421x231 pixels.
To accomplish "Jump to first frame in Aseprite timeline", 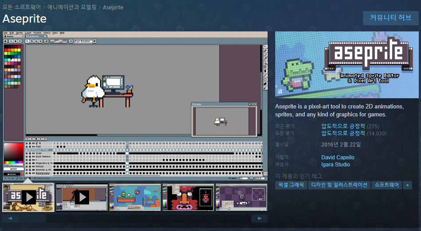I will click(27, 139).
